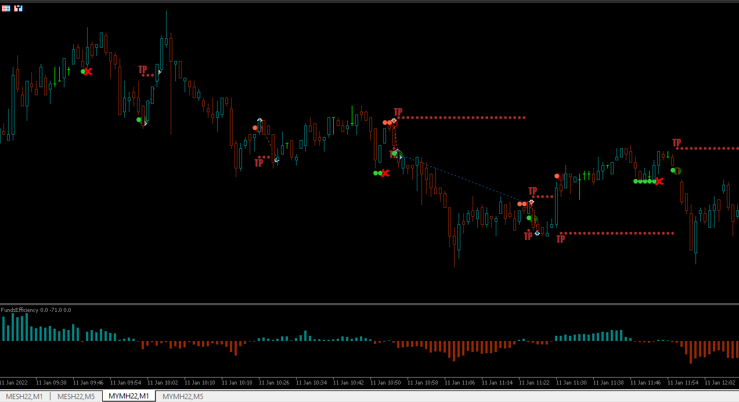Click the '11 Jan 09:38' time label
Image resolution: width=739 pixels, height=402 pixels.
click(x=51, y=383)
